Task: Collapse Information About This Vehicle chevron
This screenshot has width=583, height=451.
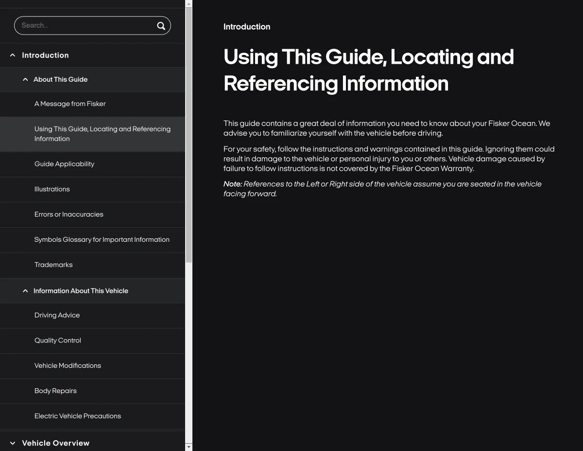Action: coord(25,291)
